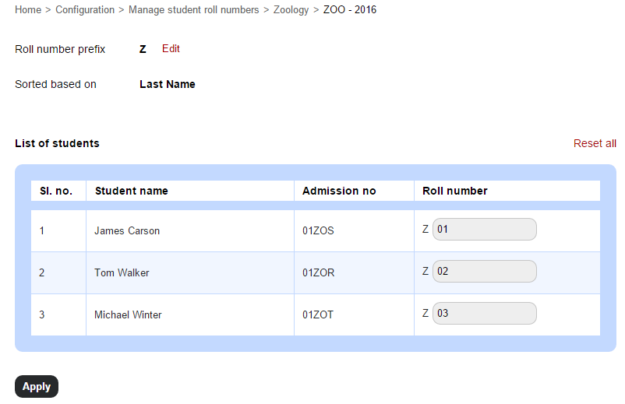Screen dimensions: 625x404
Task: Open Configuration breadcrumb link
Action: (85, 9)
